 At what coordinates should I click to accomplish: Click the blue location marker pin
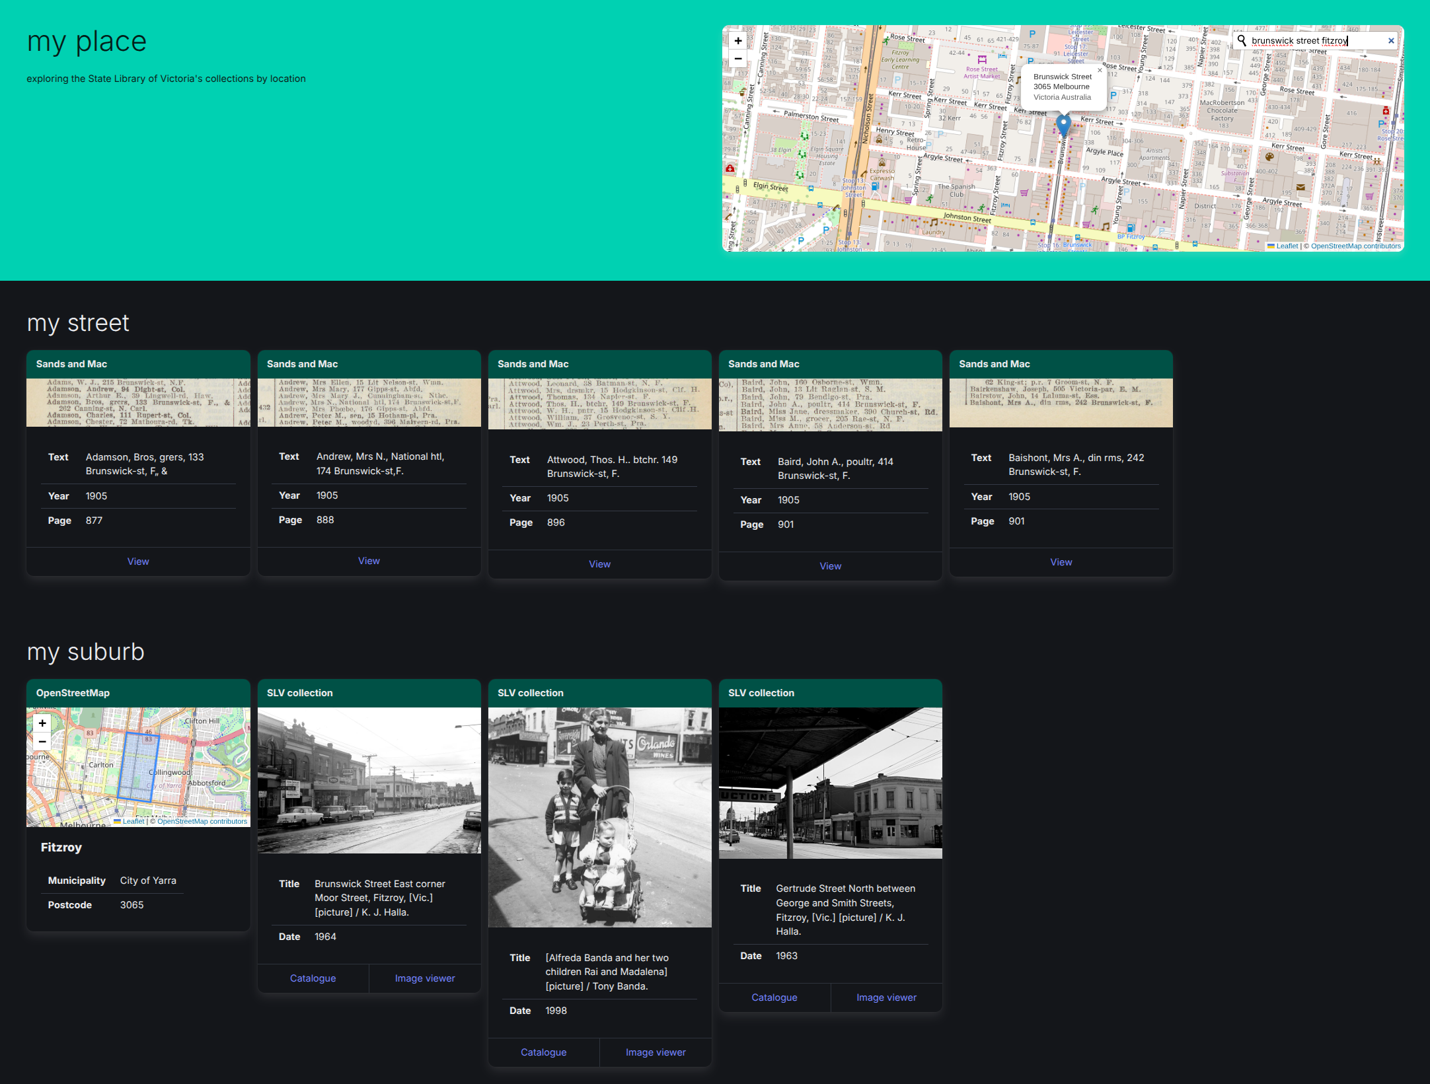tap(1063, 124)
